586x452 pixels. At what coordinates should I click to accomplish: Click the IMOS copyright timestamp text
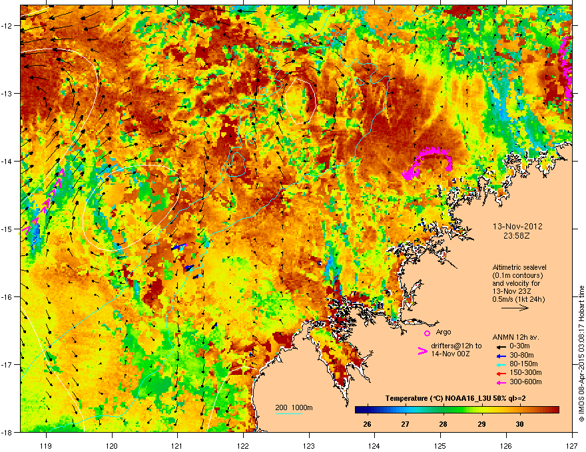[x=581, y=354]
